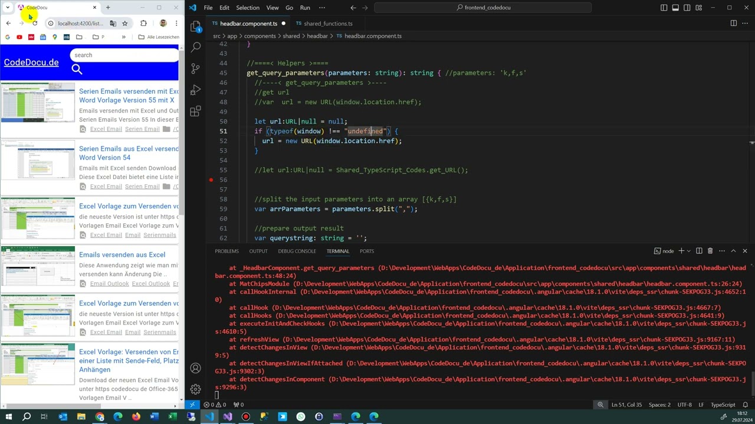Image resolution: width=755 pixels, height=424 pixels.
Task: Click the translate page icon in address bar
Action: point(113,23)
